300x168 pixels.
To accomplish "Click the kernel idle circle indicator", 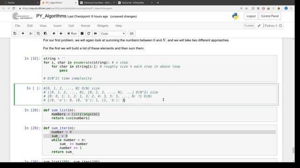I will pos(280,26).
